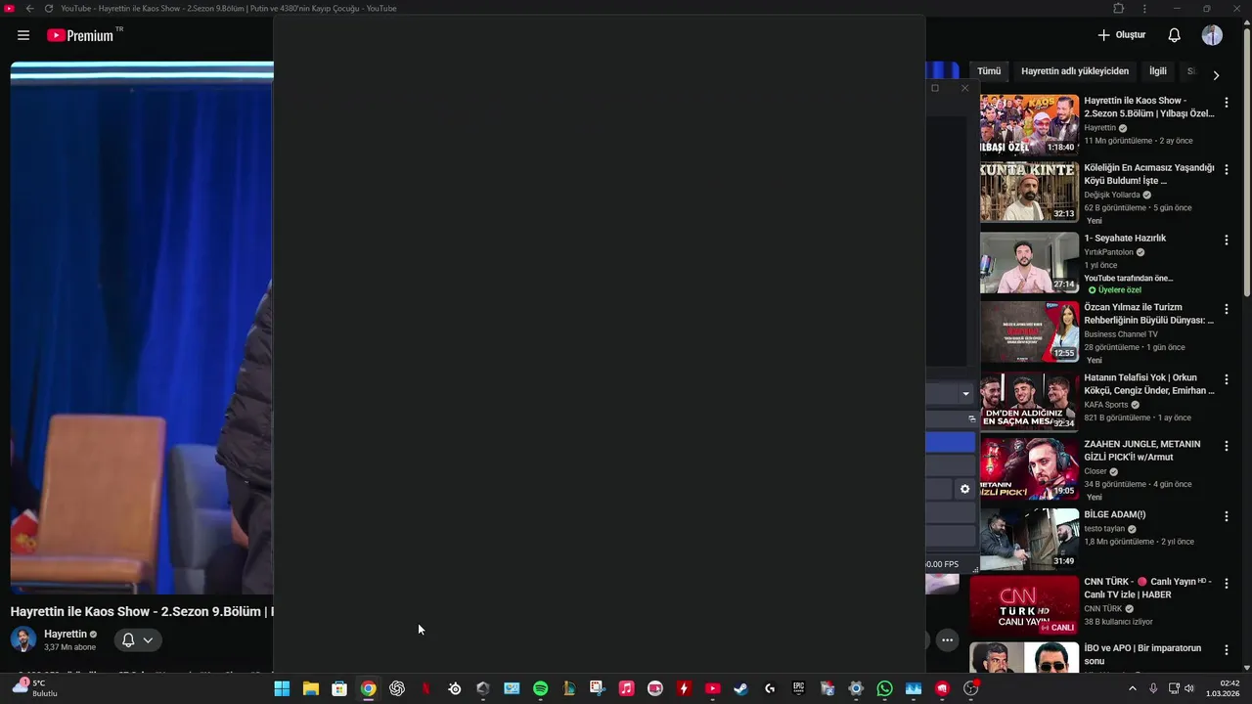Open options menu for CNN TÜRK live

coord(1227,584)
